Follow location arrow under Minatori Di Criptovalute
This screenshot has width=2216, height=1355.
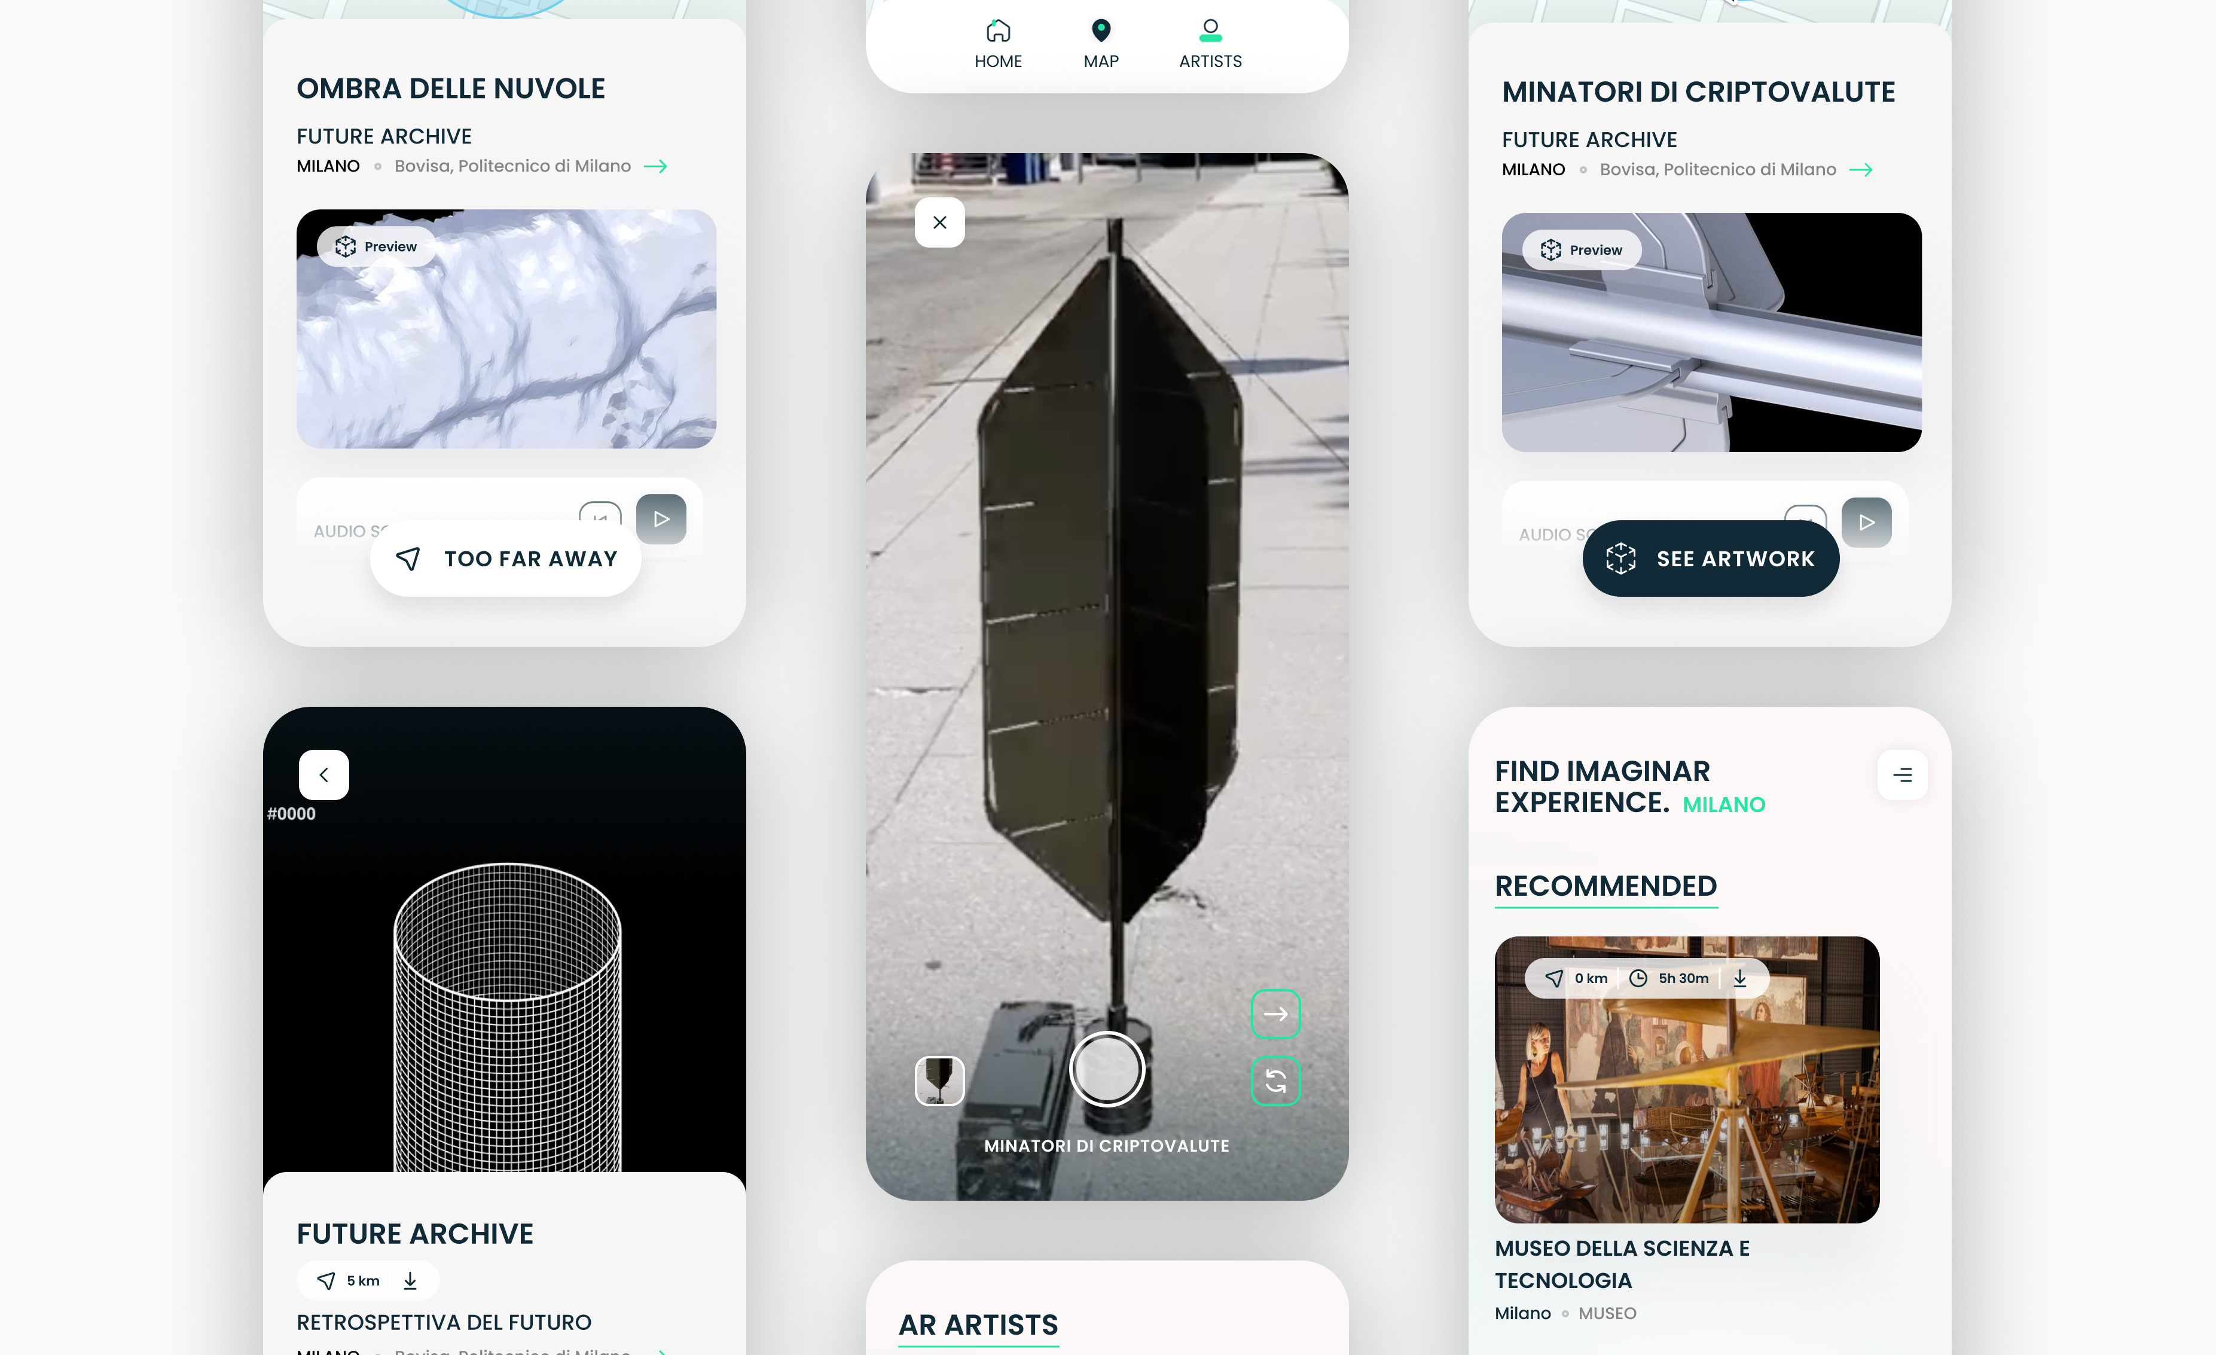(x=1861, y=170)
